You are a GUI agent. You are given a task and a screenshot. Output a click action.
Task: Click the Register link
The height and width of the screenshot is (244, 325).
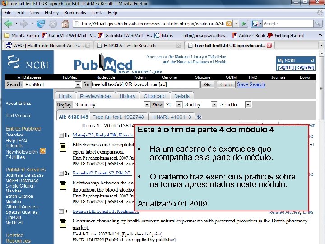click(x=305, y=67)
